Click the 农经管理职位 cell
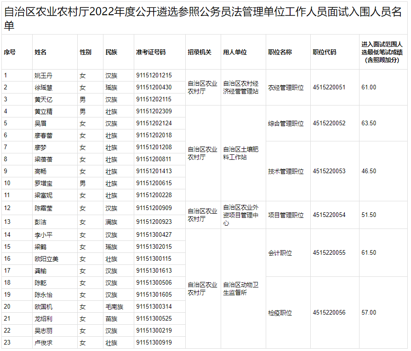411x351 pixels. 286,88
